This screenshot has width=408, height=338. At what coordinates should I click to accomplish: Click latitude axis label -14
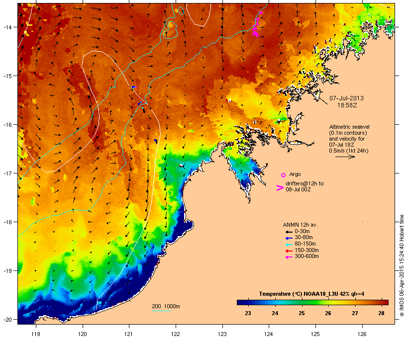tap(7, 27)
